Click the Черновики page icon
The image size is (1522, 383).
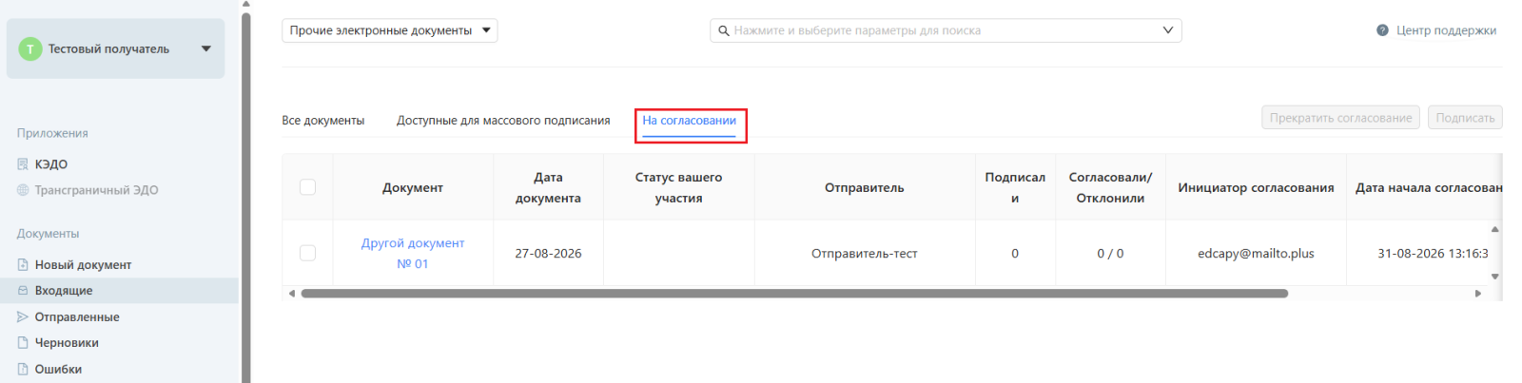tap(23, 343)
